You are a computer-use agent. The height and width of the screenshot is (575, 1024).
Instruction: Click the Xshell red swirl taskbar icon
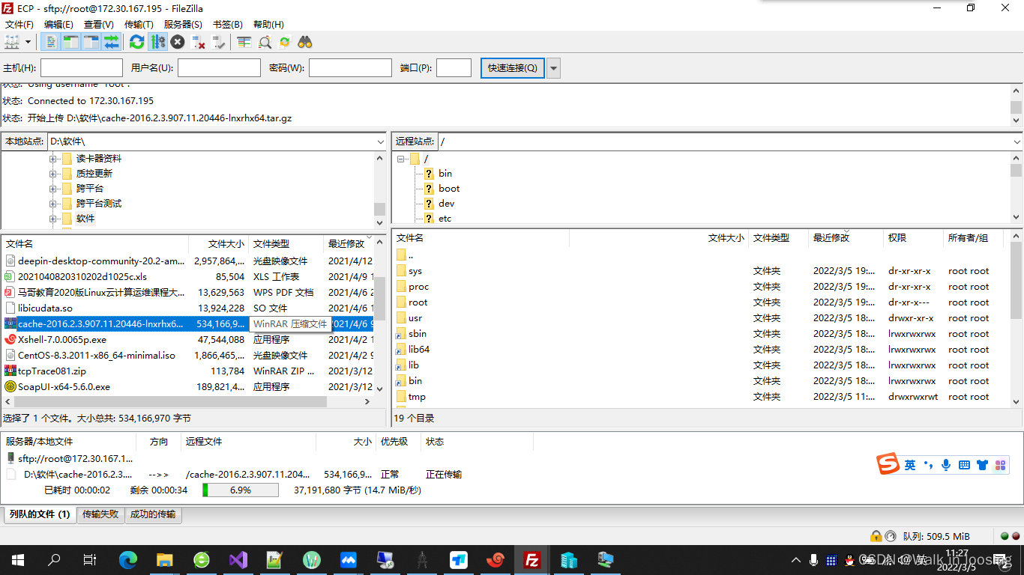click(496, 559)
